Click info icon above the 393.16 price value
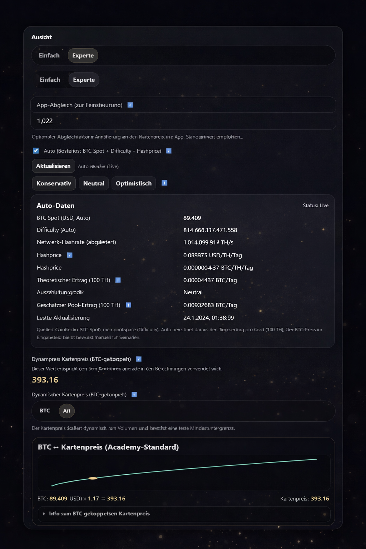Screen dimensions: 366x549 139,359
